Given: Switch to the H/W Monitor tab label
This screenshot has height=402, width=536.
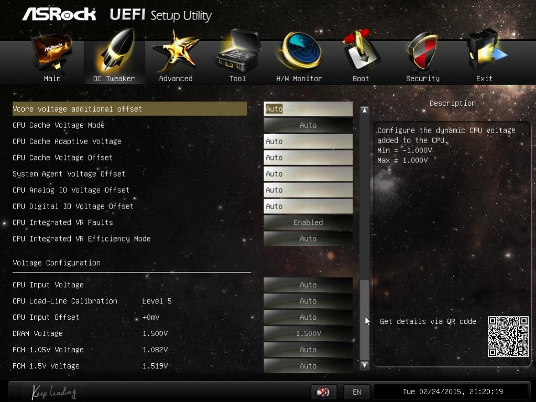Looking at the screenshot, I should 299,79.
